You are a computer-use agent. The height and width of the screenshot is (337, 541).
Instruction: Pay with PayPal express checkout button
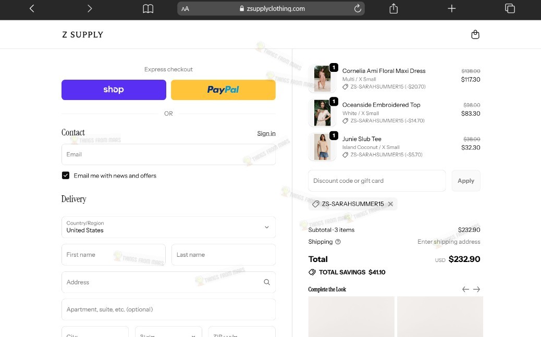click(x=223, y=90)
